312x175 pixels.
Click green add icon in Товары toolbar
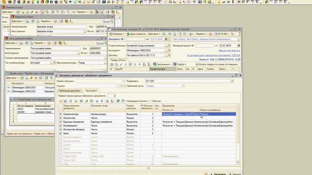112,64
